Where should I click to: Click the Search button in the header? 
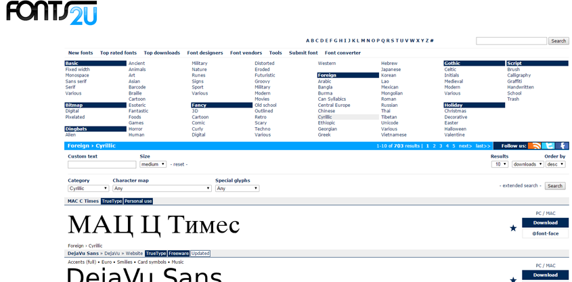coord(558,41)
